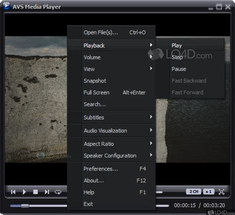Click the elapsed time 00:00:15 display
235x215 pixels.
click(185, 205)
